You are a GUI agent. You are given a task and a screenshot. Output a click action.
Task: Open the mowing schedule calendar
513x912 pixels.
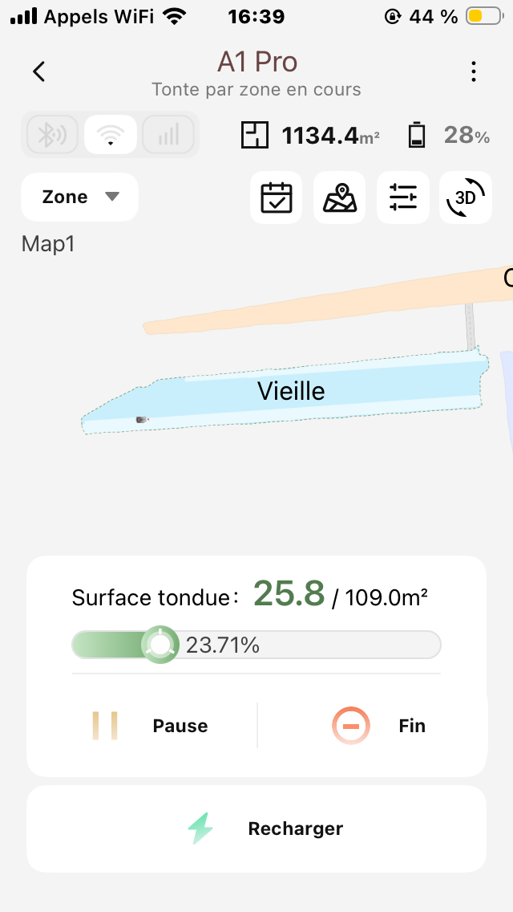[277, 197]
